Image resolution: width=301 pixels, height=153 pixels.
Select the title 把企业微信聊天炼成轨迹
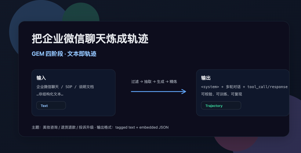tap(90, 39)
